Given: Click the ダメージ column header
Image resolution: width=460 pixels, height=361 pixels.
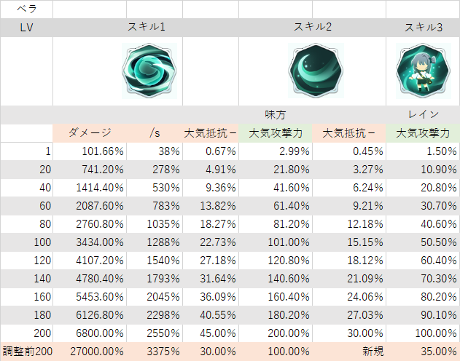Looking at the screenshot, I should pos(90,133).
